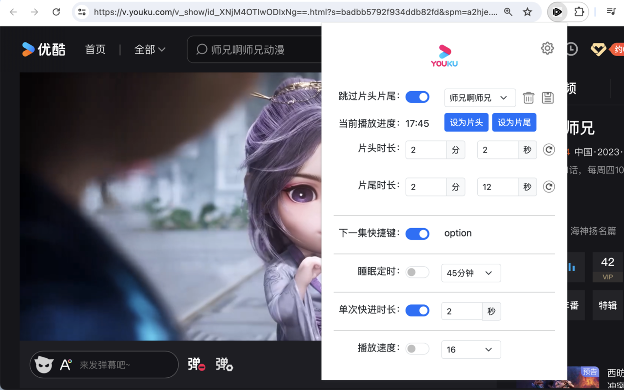
Task: Disable the 单次快进时长 switch
Action: click(x=417, y=311)
